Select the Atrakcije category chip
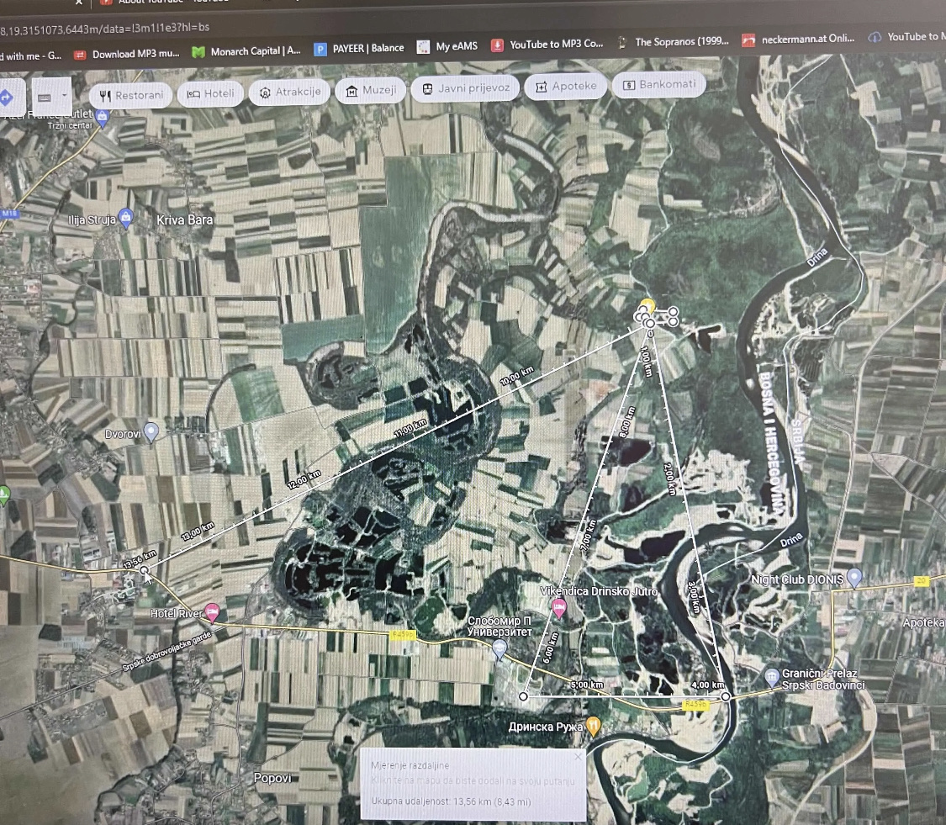 pyautogui.click(x=289, y=92)
